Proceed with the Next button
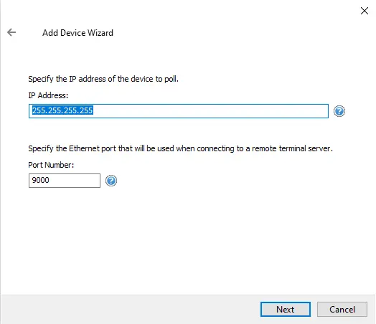 pyautogui.click(x=286, y=310)
